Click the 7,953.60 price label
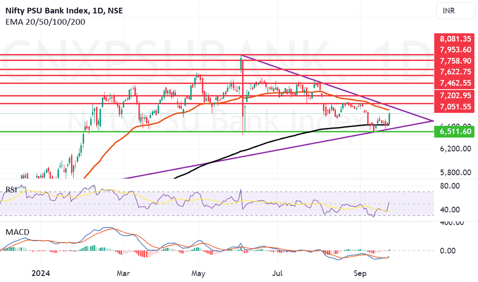 (454, 50)
